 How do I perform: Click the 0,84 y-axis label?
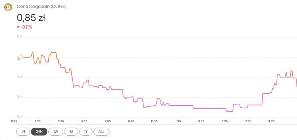tap(20, 97)
